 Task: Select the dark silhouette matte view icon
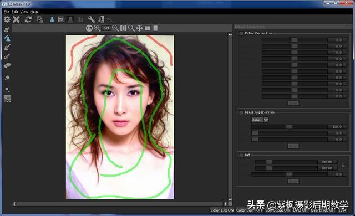(70, 19)
